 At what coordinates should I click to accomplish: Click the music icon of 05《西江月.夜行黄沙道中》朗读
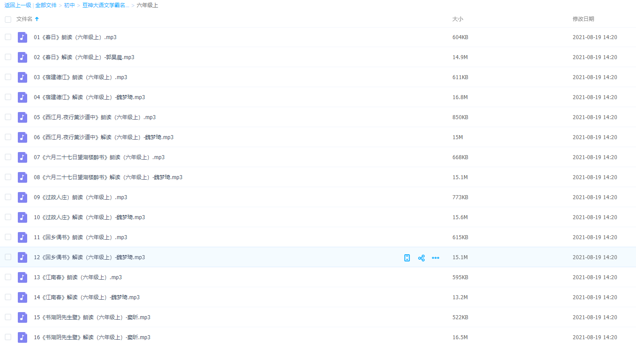[22, 117]
